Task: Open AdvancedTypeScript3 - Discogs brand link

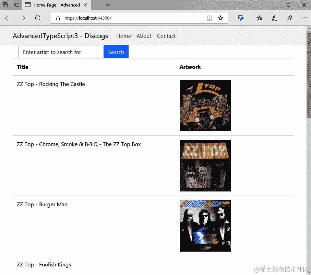Action: [60, 36]
